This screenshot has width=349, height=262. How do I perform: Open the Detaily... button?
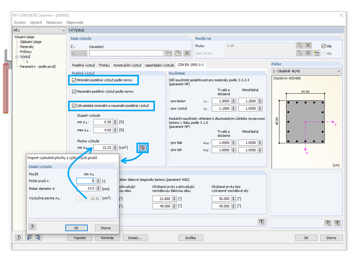pos(135,238)
